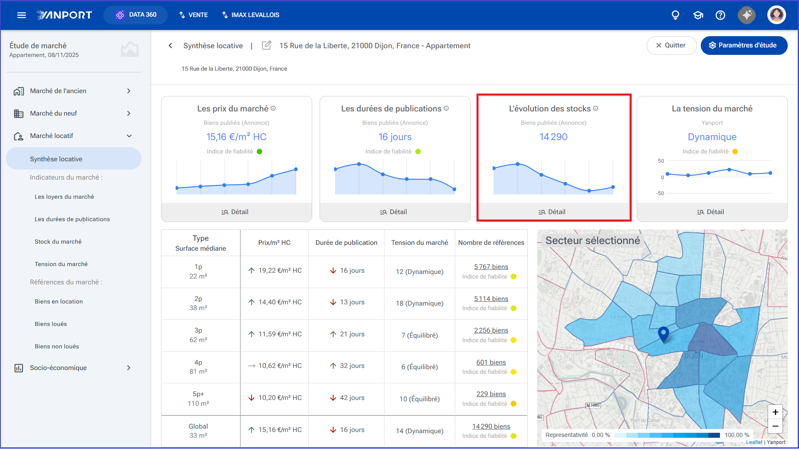
Task: Zoom out on the map
Action: click(x=775, y=426)
